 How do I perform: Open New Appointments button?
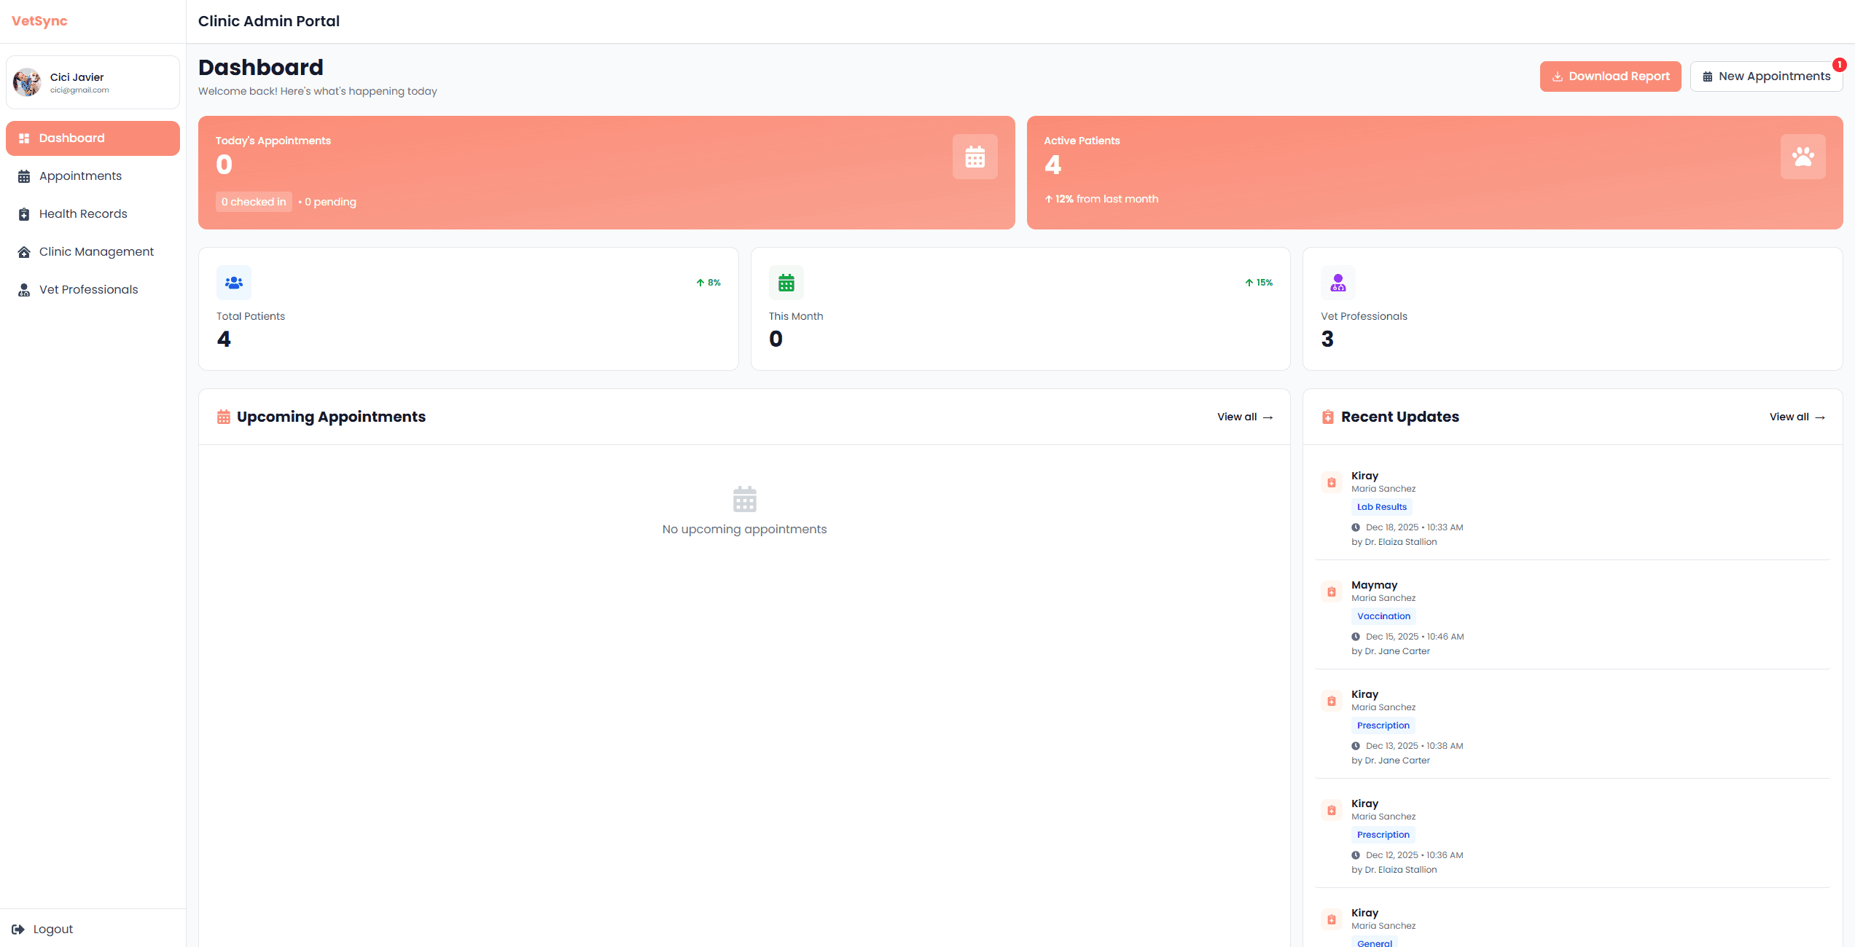coord(1766,76)
